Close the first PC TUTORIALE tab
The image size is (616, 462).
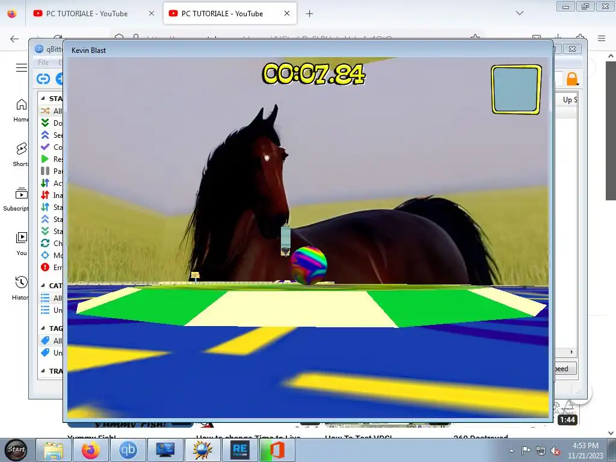coord(151,13)
